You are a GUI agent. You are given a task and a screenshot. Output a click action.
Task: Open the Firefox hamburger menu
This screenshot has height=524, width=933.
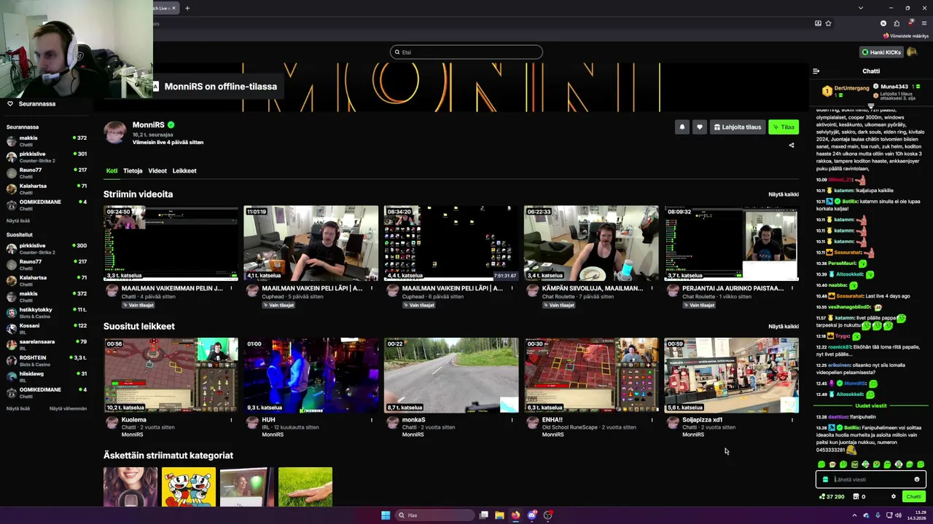pos(926,23)
